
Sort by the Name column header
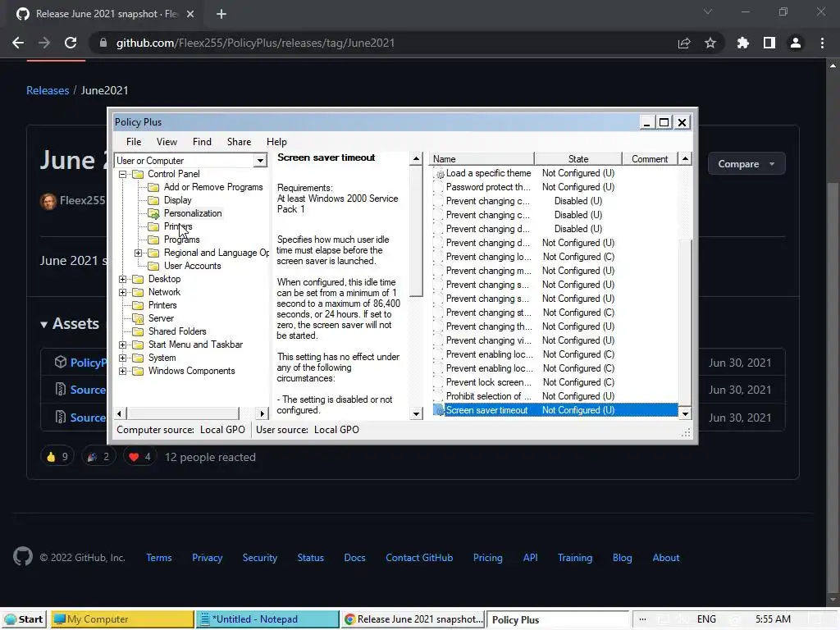pyautogui.click(x=482, y=159)
